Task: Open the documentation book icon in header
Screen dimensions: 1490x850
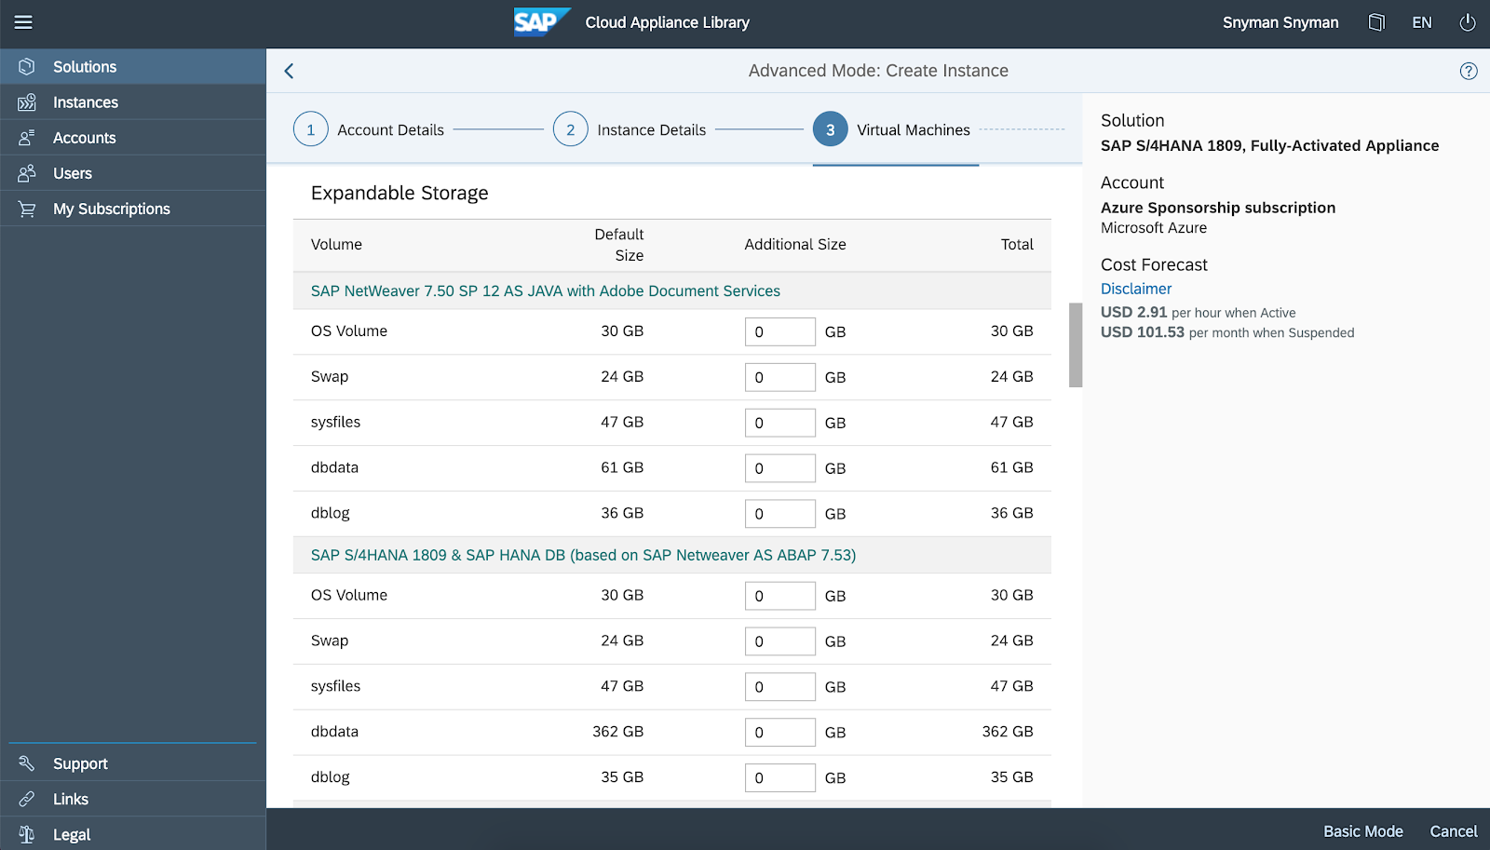Action: click(x=1376, y=22)
